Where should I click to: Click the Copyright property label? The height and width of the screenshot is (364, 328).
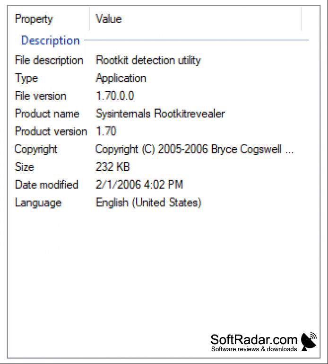[36, 149]
